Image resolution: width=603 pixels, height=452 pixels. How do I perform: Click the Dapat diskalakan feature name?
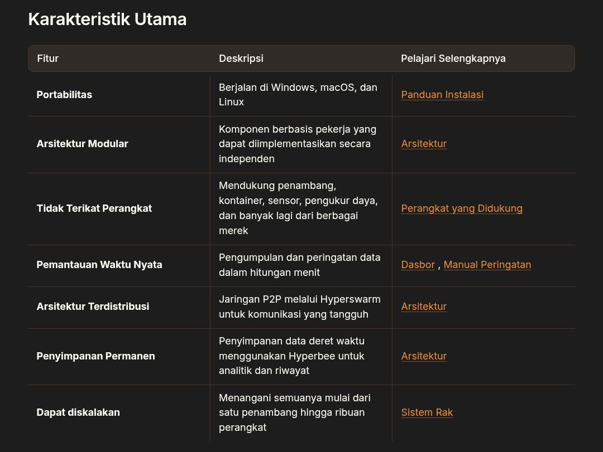coord(78,412)
